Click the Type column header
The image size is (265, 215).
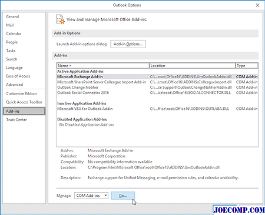(x=247, y=66)
